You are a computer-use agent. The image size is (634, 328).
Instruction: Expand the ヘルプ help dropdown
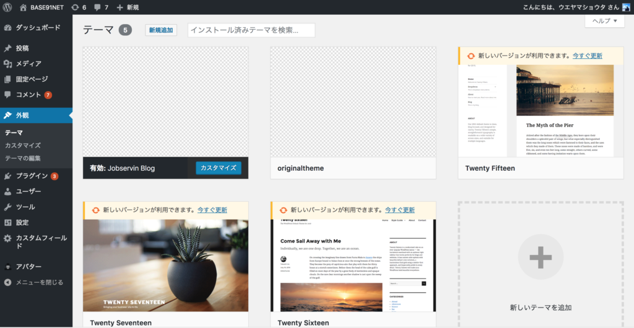(x=604, y=21)
